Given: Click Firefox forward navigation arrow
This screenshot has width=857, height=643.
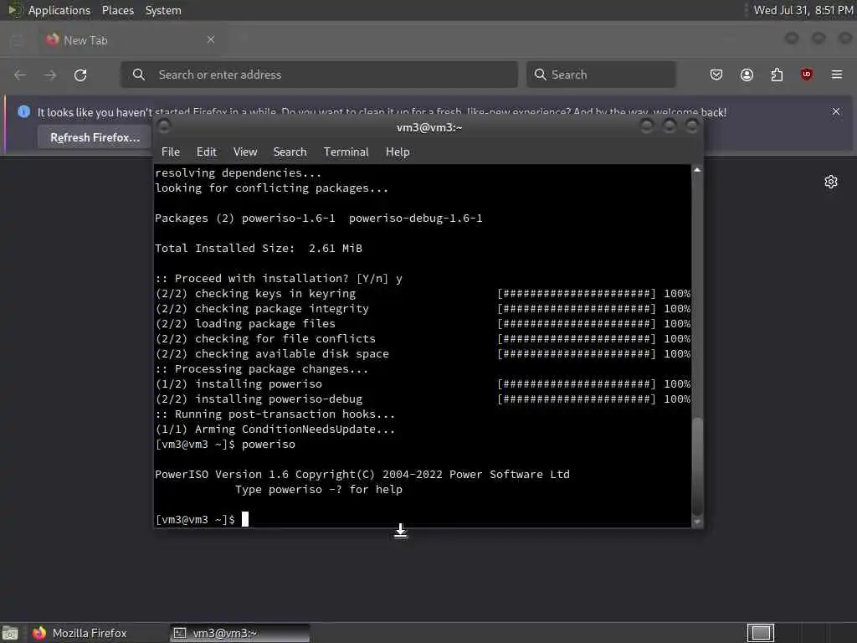Looking at the screenshot, I should 50,75.
